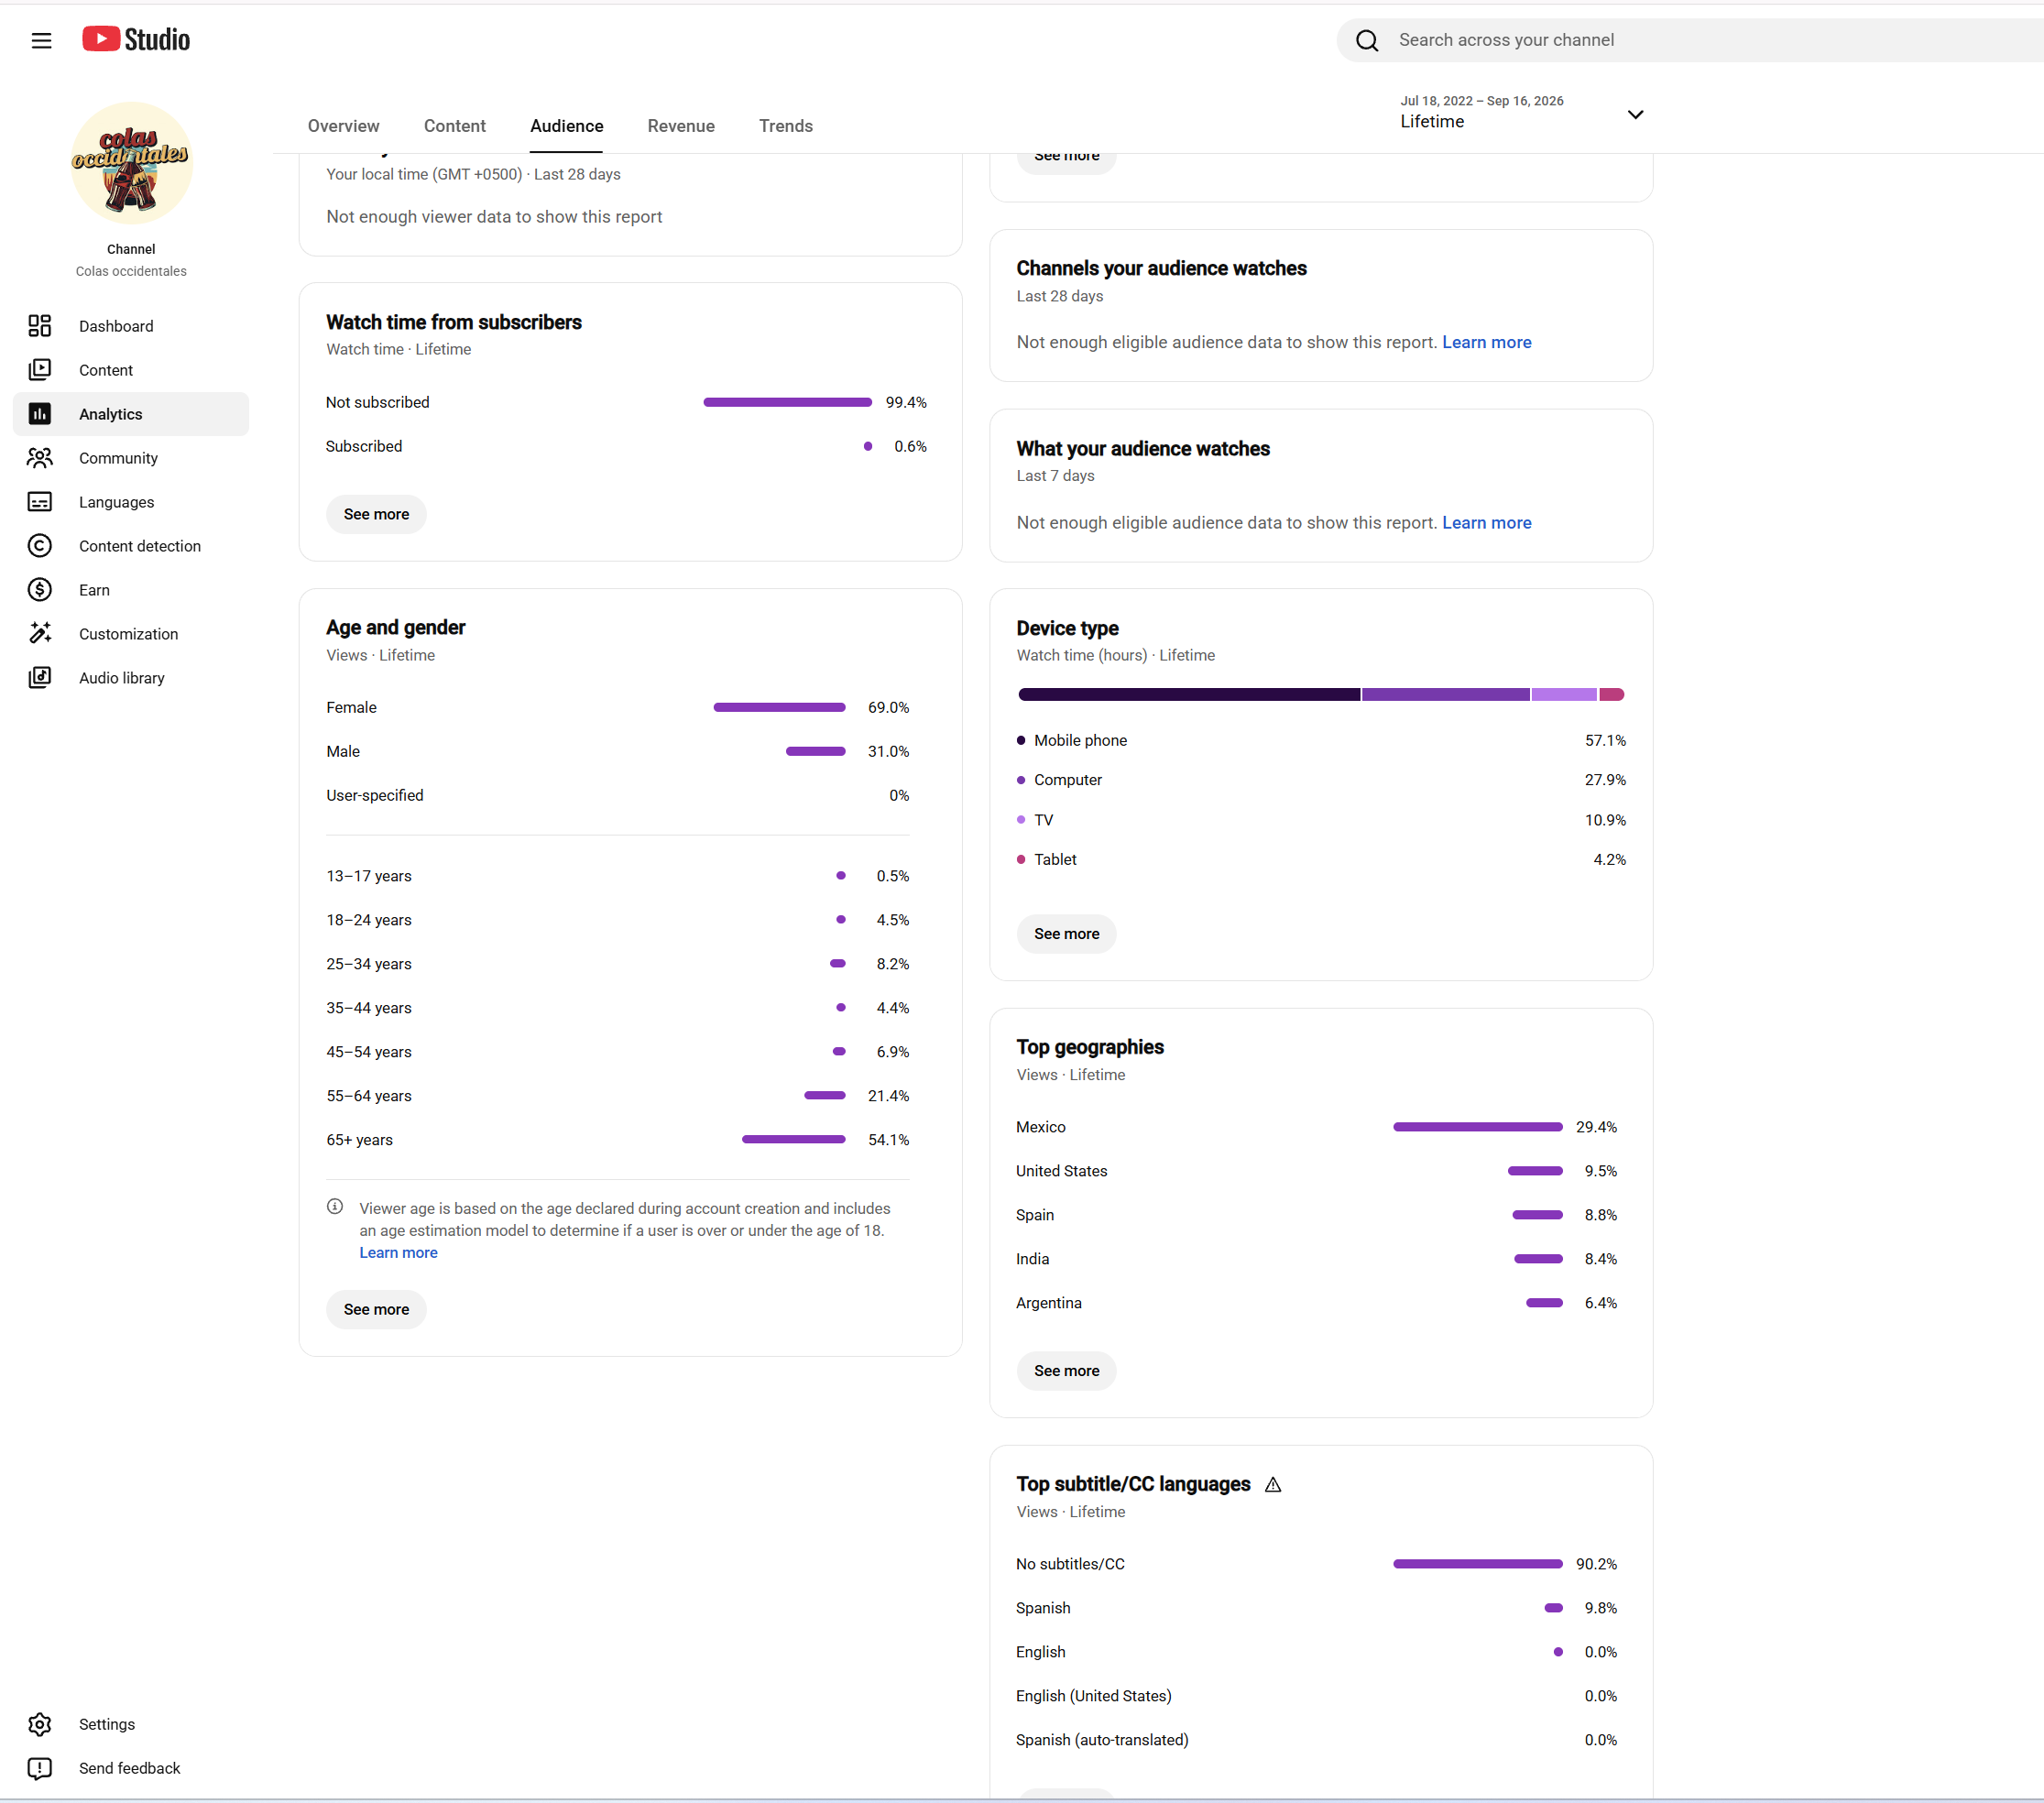The height and width of the screenshot is (1803, 2044).
Task: Open Learn more in What your audience watches
Action: [x=1486, y=523]
